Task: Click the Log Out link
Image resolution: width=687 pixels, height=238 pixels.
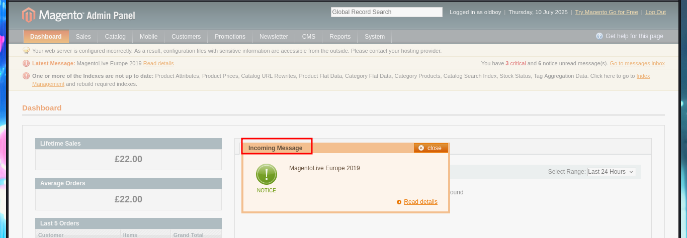Action: tap(655, 12)
